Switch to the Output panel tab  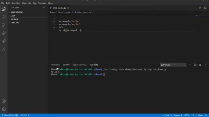[66, 65]
